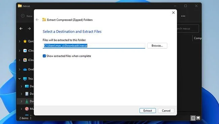The height and width of the screenshot is (124, 219).
Task: Uncheck Show extracted files when complete
Action: 44,56
